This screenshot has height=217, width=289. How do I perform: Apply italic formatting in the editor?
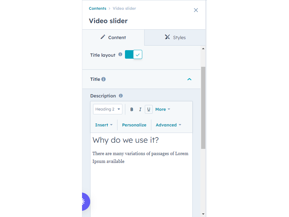(x=140, y=109)
